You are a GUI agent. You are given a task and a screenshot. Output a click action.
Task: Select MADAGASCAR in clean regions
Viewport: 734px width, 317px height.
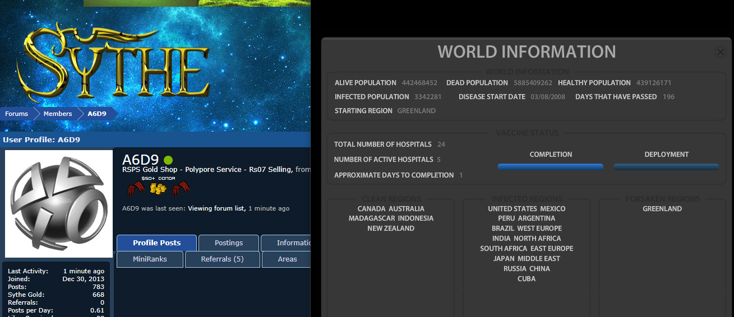[372, 218]
